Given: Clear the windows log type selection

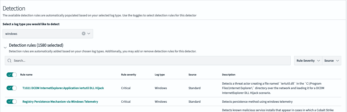Looking at the screenshot, I should pos(83,33).
